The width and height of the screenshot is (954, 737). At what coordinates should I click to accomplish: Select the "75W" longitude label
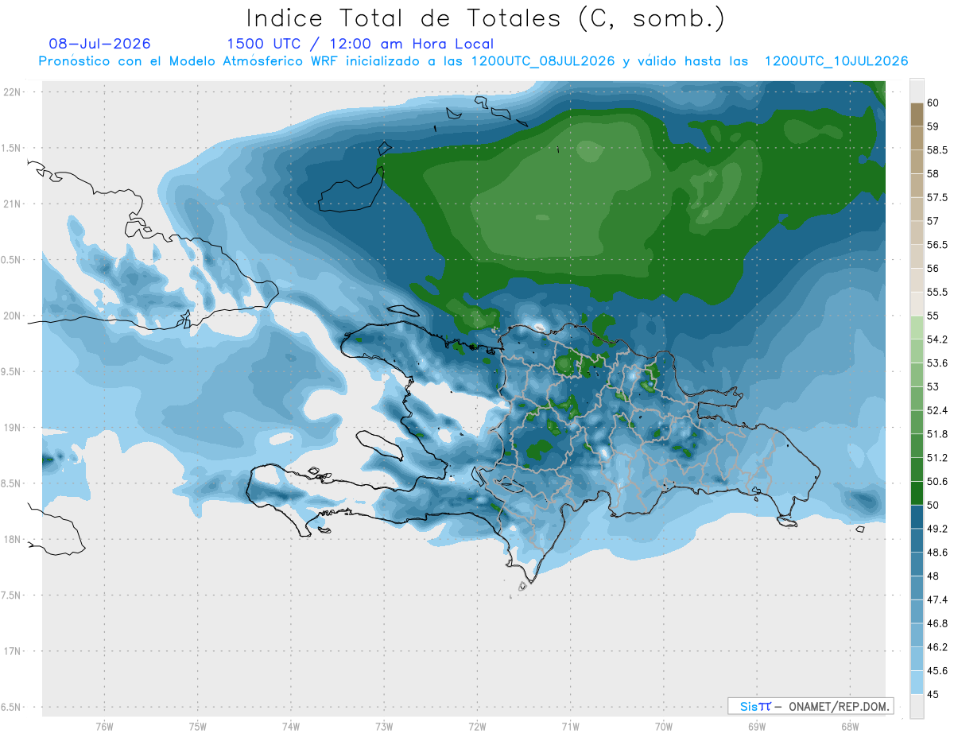click(x=197, y=726)
